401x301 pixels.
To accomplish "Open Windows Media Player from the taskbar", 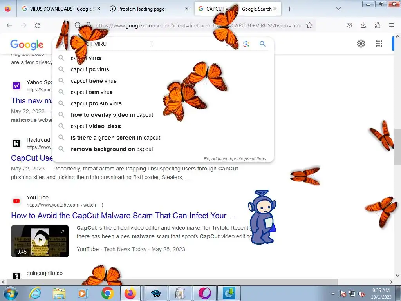I will click(x=83, y=293).
